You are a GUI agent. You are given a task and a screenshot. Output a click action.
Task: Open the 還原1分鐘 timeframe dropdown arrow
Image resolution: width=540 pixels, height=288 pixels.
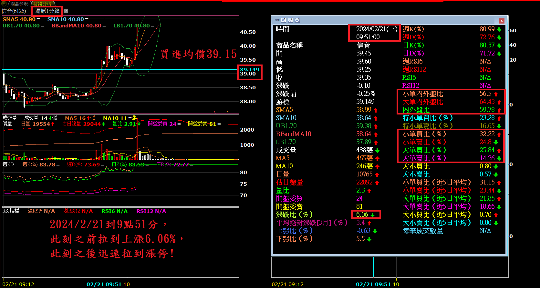(x=66, y=11)
